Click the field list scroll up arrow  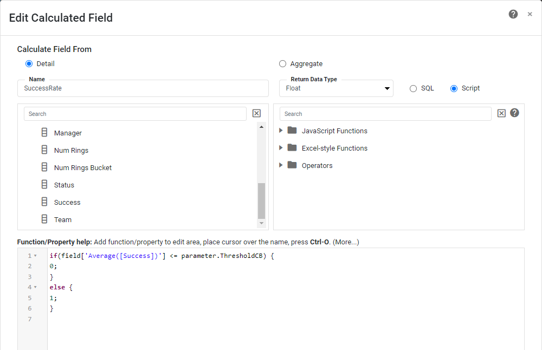pos(261,127)
